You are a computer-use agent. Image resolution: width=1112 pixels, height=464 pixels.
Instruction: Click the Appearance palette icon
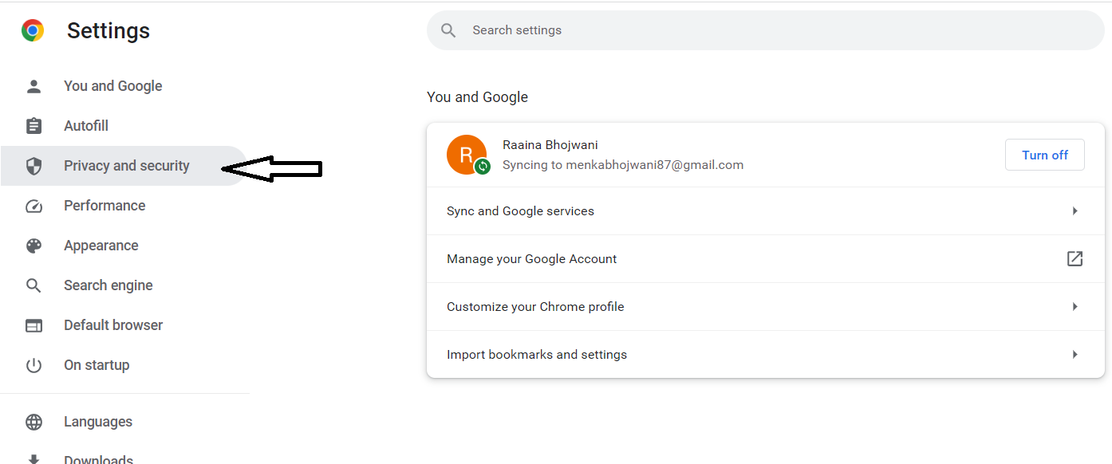tap(34, 246)
